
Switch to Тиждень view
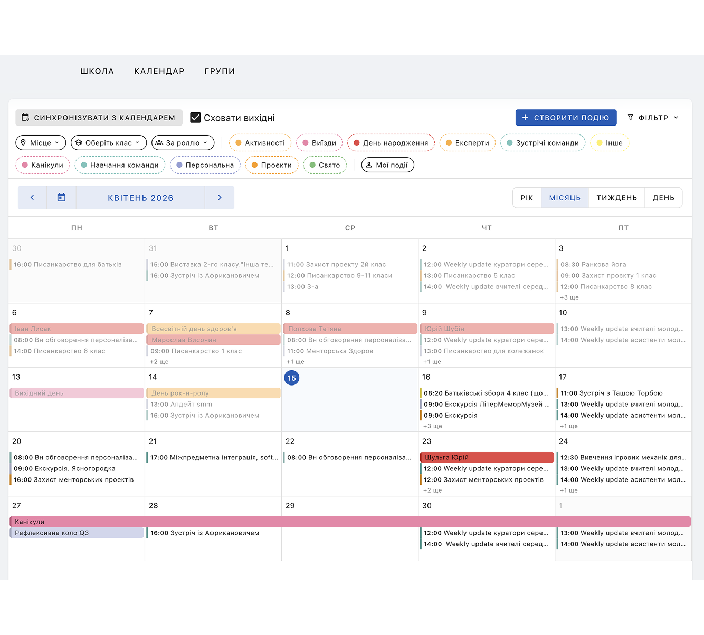[616, 198]
